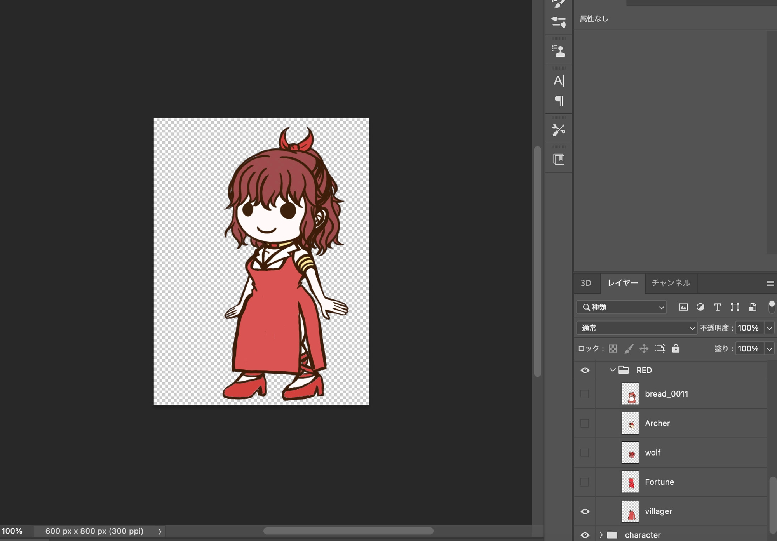The image size is (777, 541).
Task: Show the wolf layer
Action: pyautogui.click(x=585, y=452)
